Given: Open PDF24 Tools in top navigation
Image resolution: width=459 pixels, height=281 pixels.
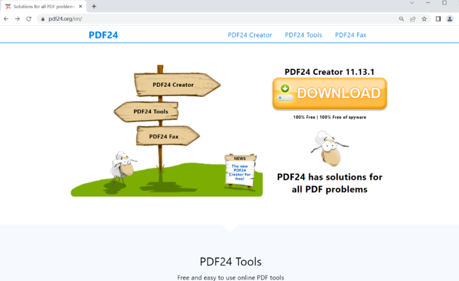Looking at the screenshot, I should pos(304,35).
